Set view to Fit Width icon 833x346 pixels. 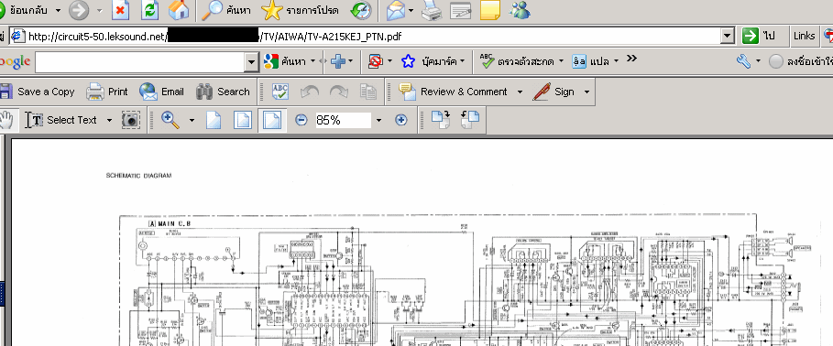point(272,121)
